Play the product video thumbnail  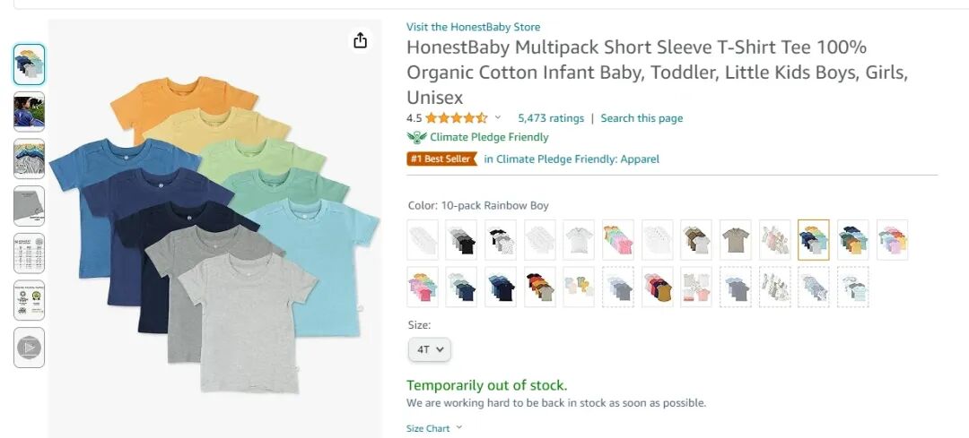click(x=29, y=348)
